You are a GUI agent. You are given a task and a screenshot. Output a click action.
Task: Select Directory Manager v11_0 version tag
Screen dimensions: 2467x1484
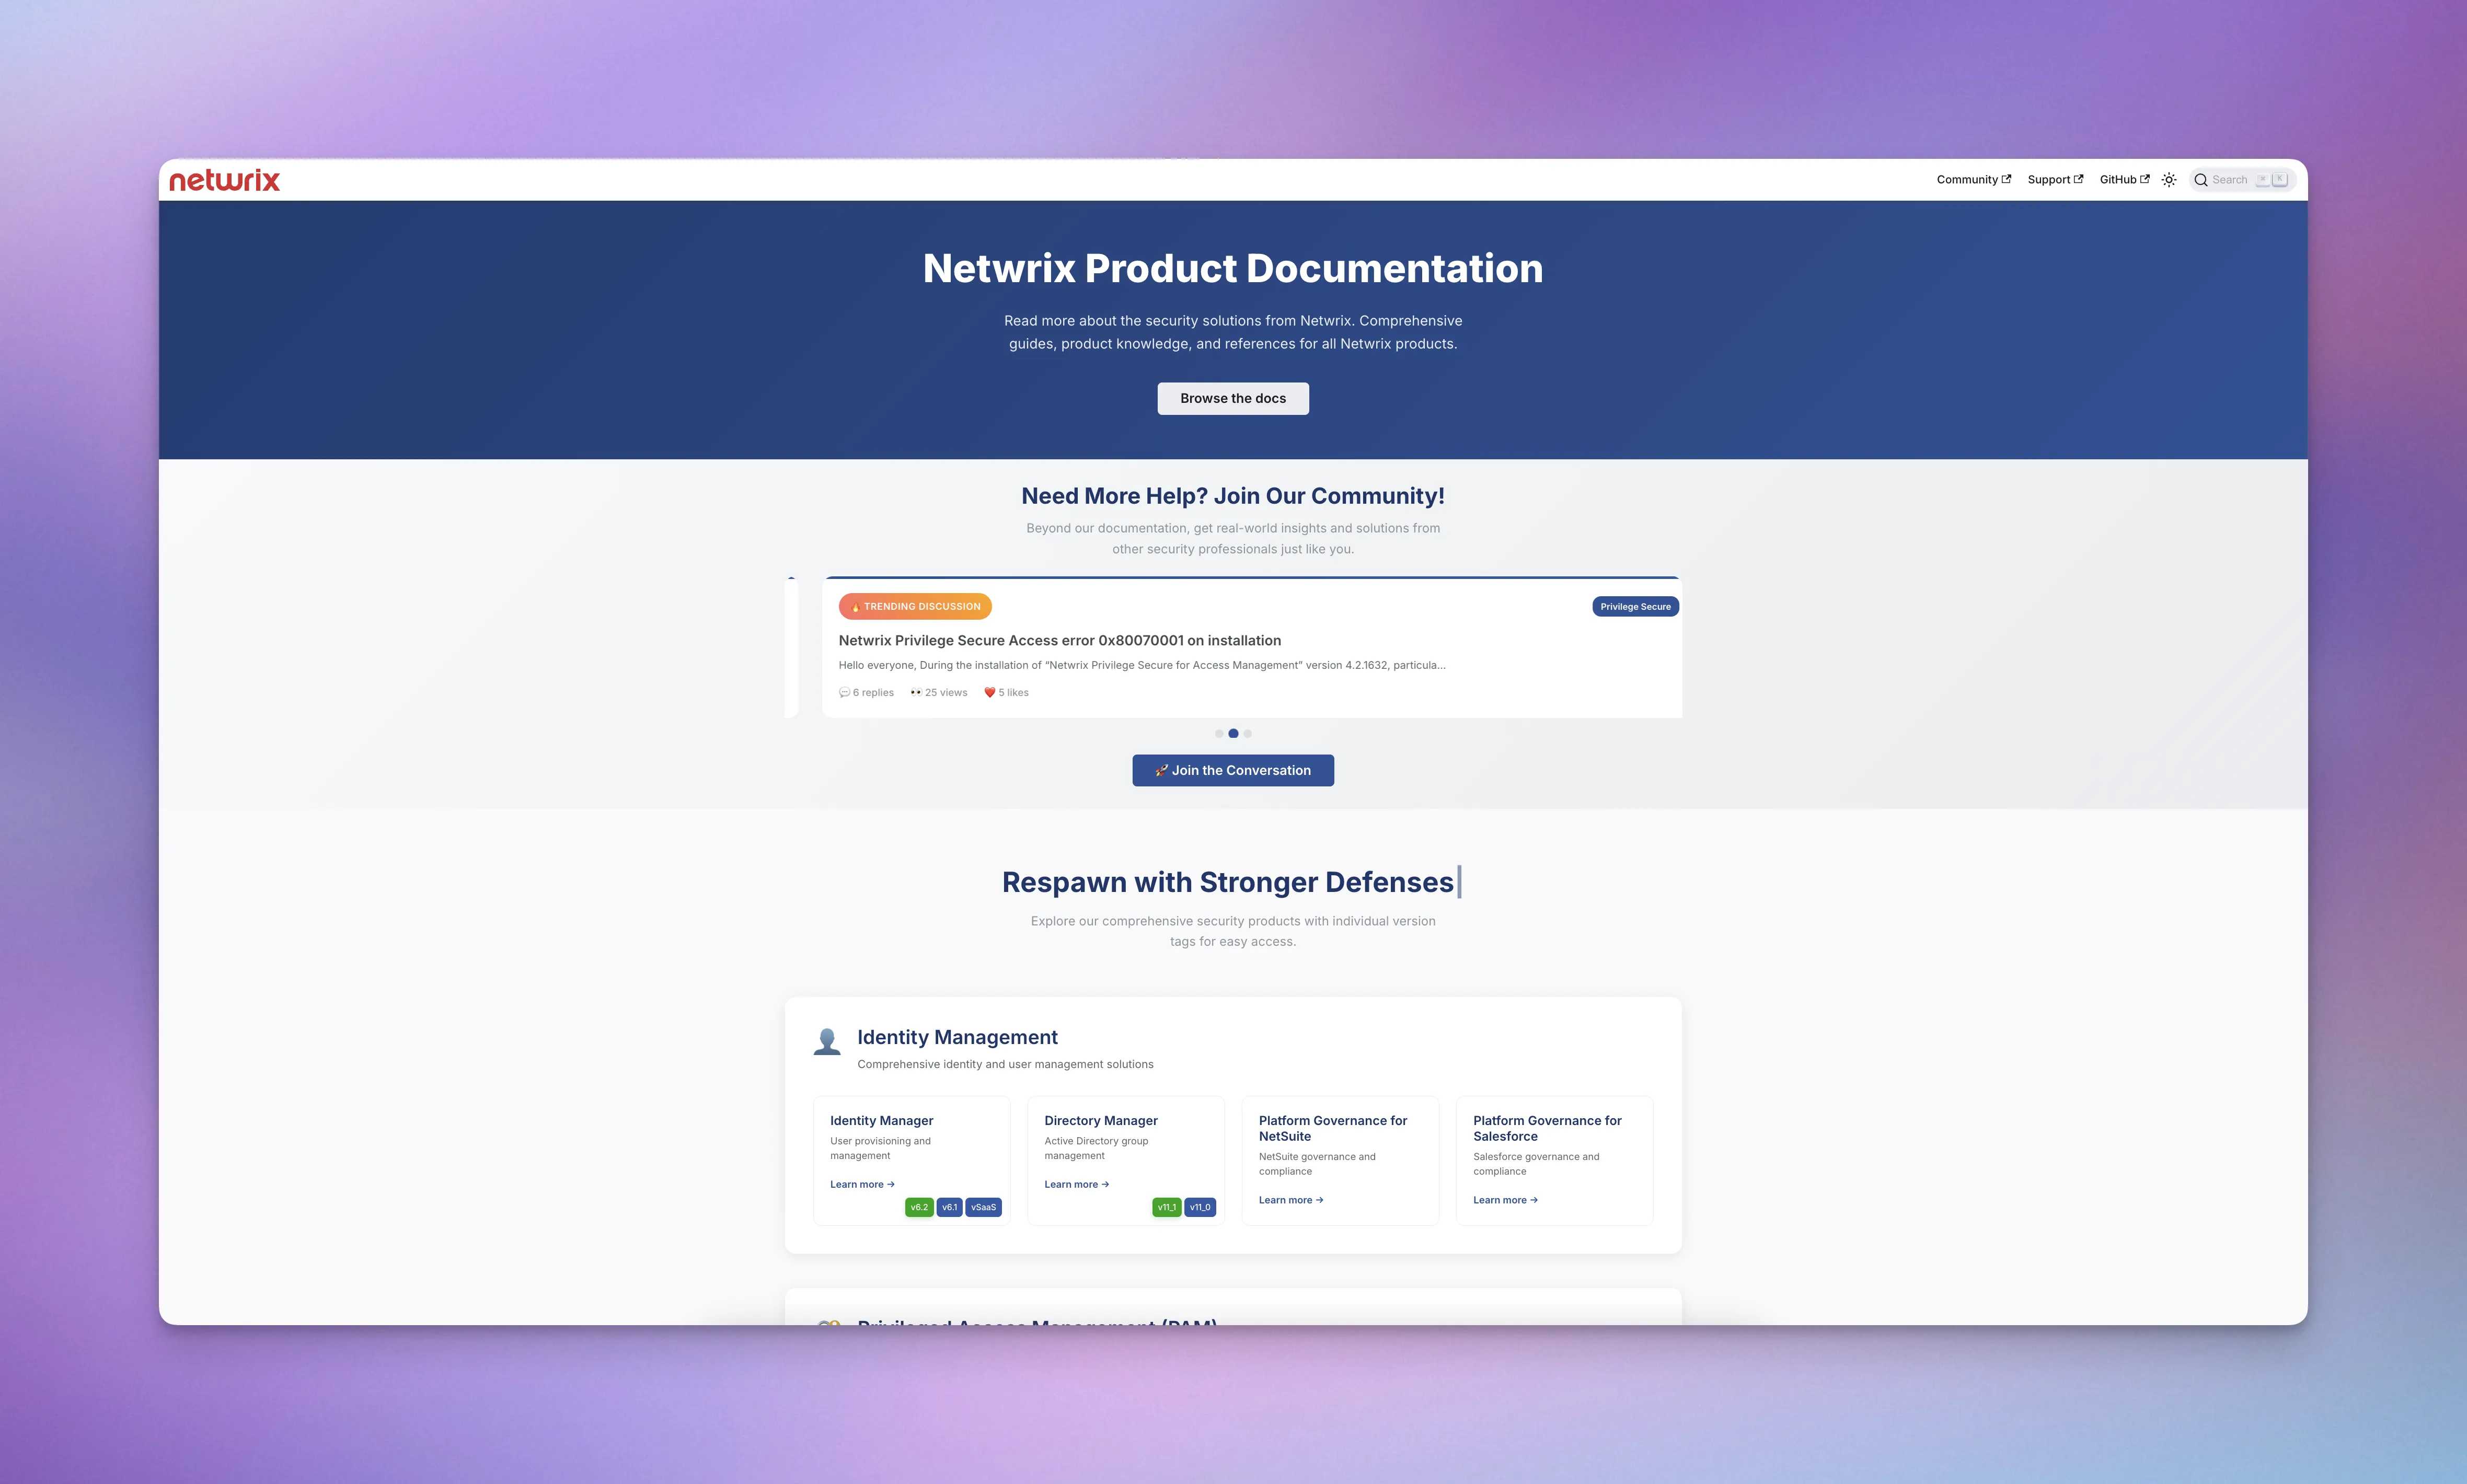[x=1199, y=1207]
